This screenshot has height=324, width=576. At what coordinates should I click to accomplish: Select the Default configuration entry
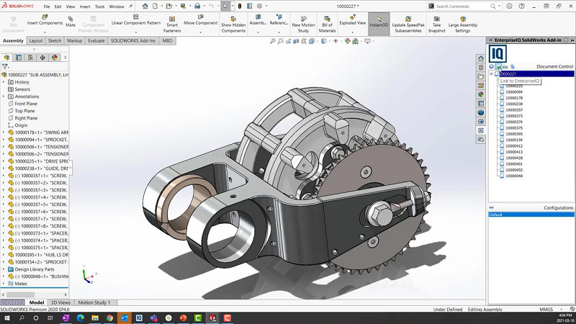click(495, 215)
